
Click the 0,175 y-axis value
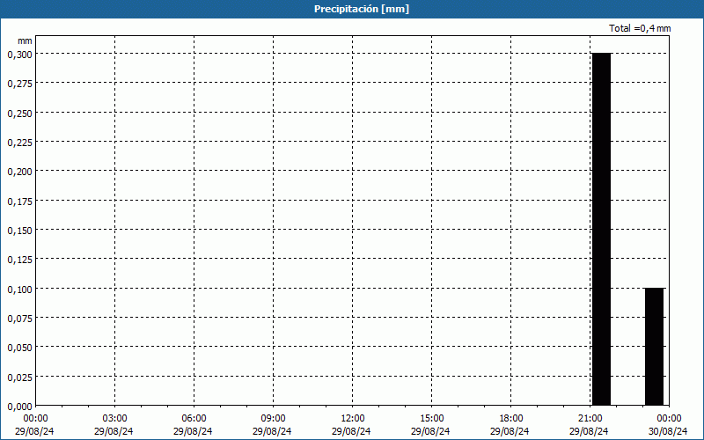pyautogui.click(x=19, y=202)
